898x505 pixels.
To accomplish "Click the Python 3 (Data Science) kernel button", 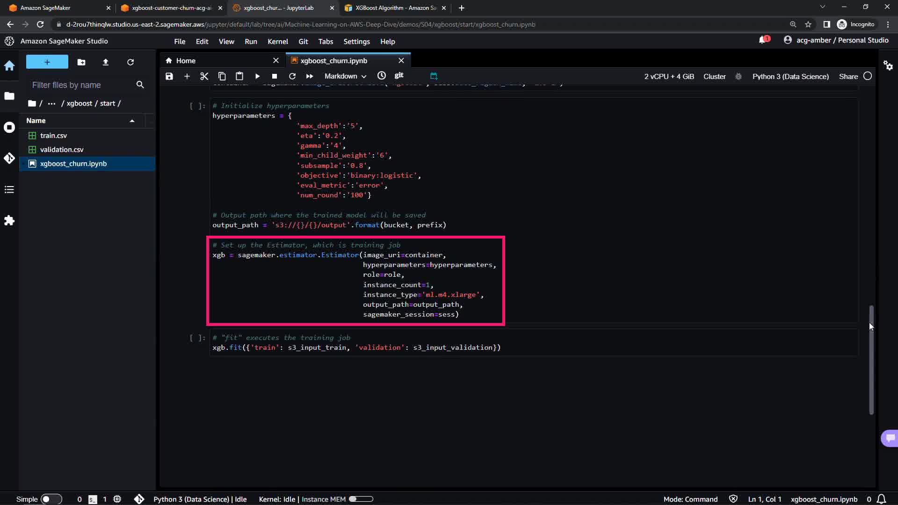I will pyautogui.click(x=790, y=76).
